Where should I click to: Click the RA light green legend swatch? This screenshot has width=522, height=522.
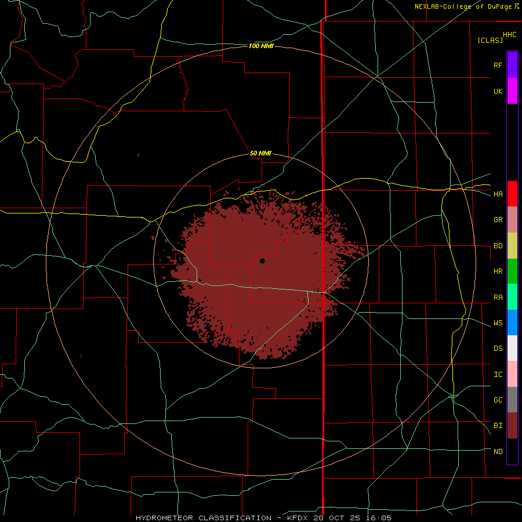[512, 297]
